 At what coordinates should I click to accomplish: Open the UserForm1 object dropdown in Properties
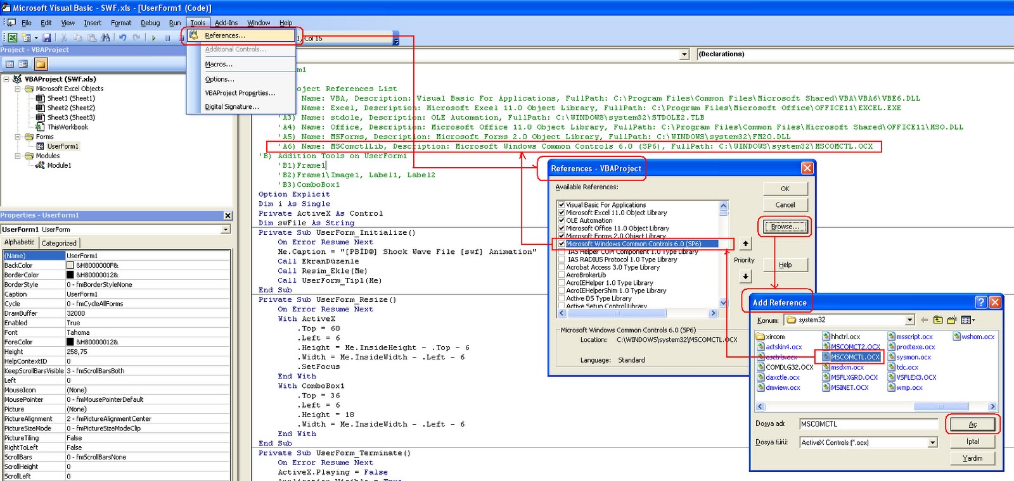(x=226, y=229)
